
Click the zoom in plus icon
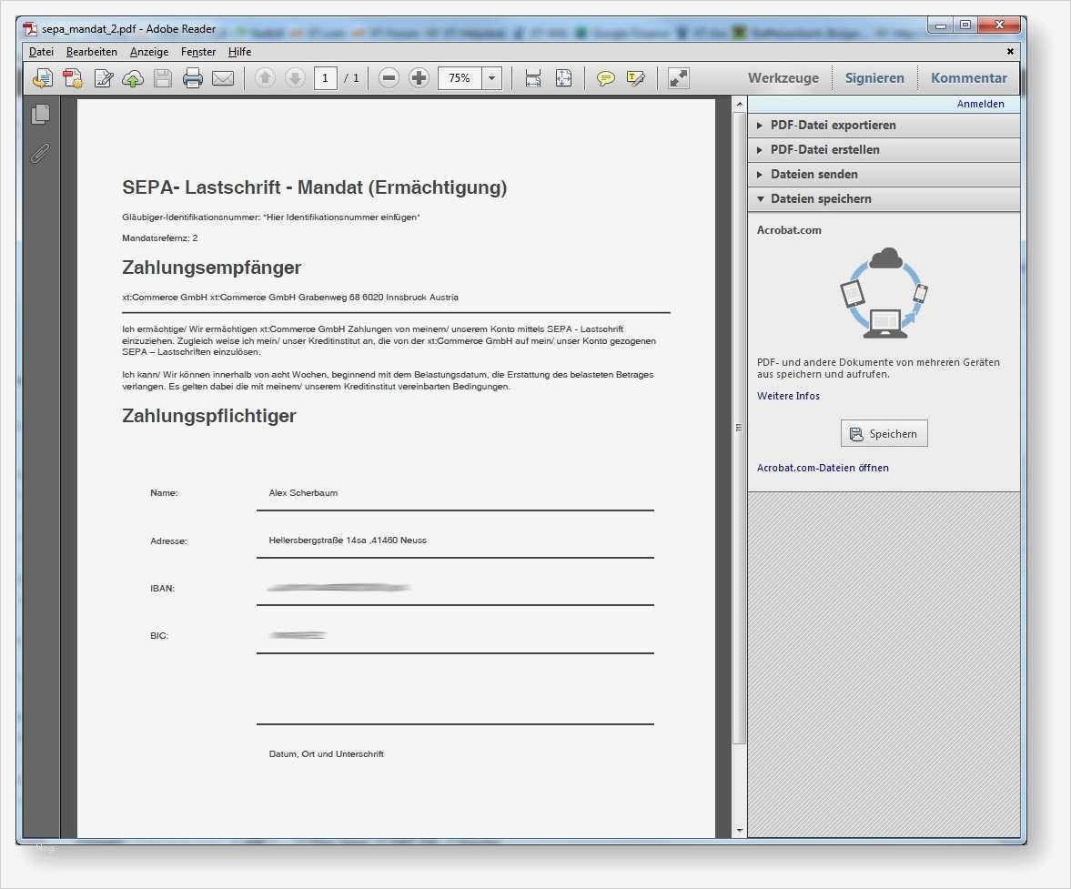click(419, 77)
